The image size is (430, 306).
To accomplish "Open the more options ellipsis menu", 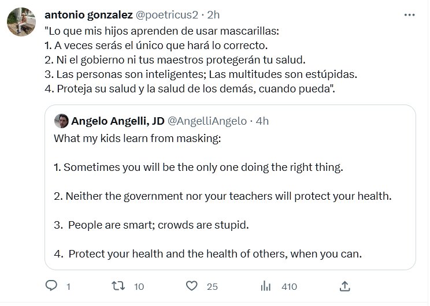I will point(409,14).
